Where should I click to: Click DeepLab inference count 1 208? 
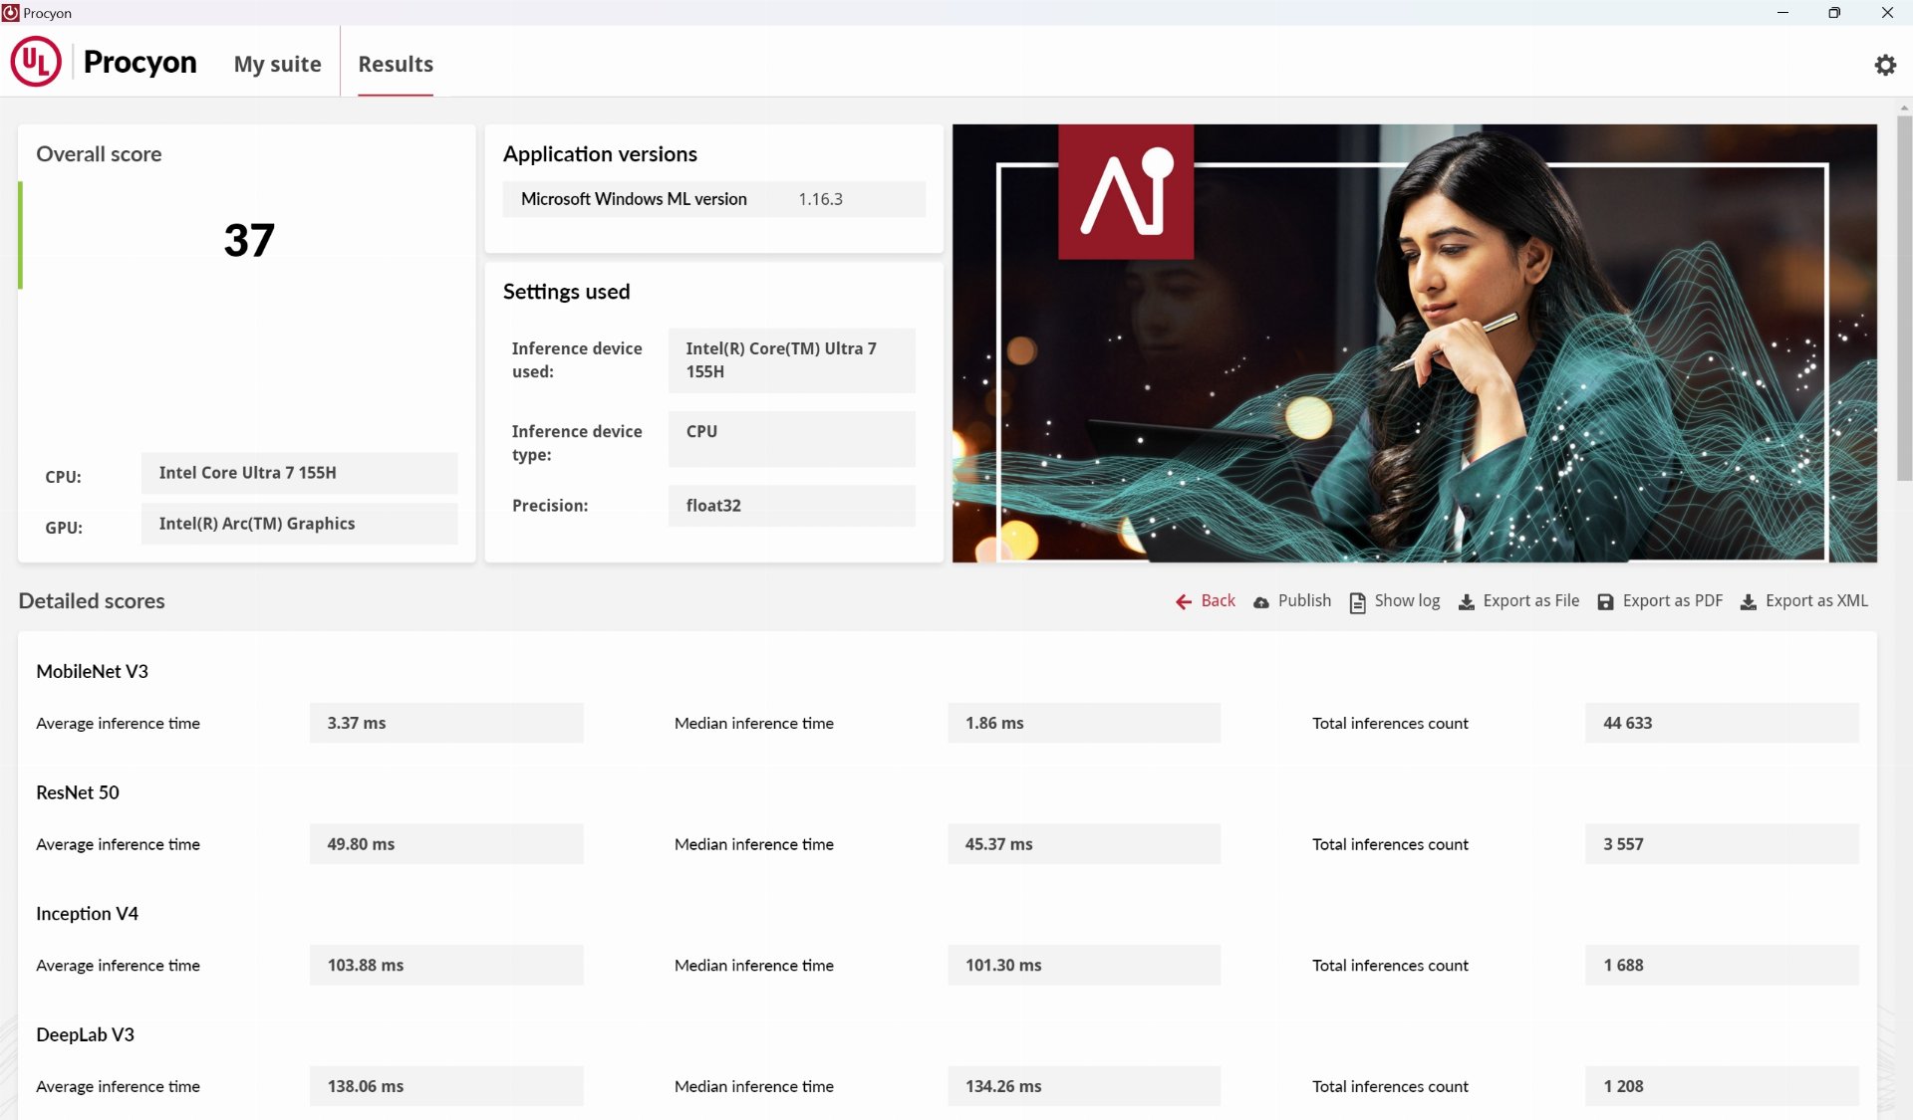(x=1722, y=1086)
